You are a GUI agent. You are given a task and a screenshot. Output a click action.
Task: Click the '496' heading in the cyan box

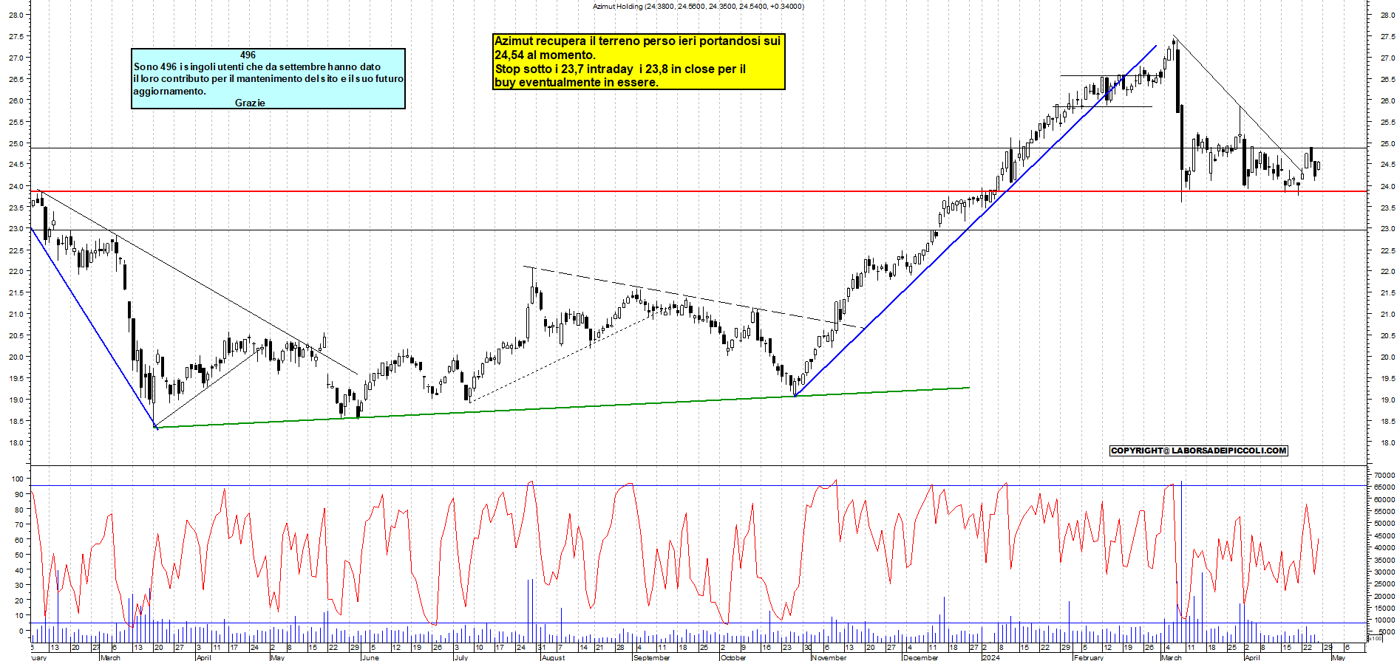point(248,55)
